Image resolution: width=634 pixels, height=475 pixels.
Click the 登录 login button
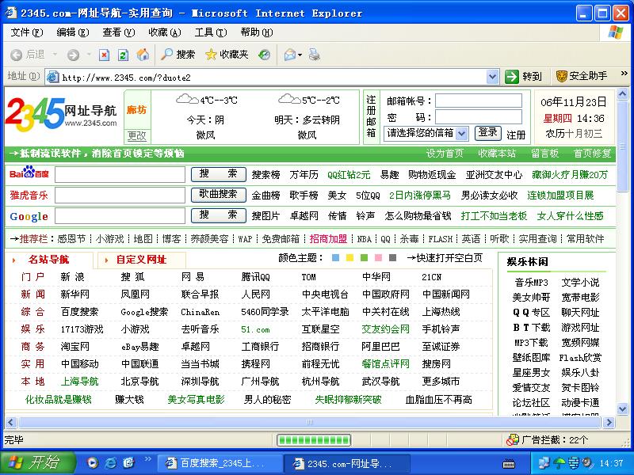tap(487, 132)
